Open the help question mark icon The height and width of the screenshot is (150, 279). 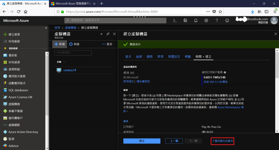click(x=217, y=21)
